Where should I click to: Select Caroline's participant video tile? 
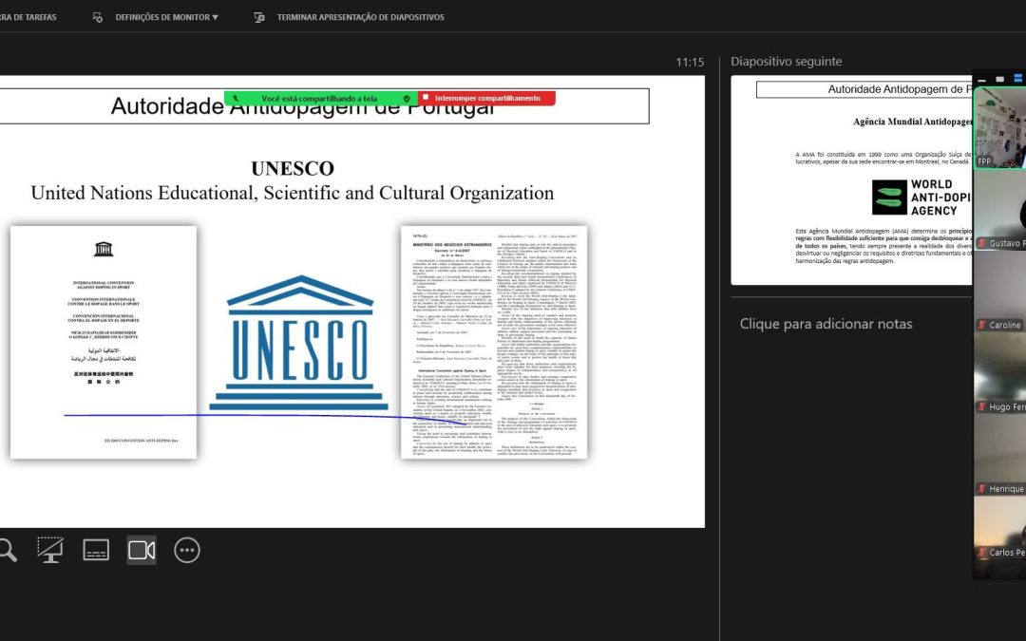click(x=998, y=292)
